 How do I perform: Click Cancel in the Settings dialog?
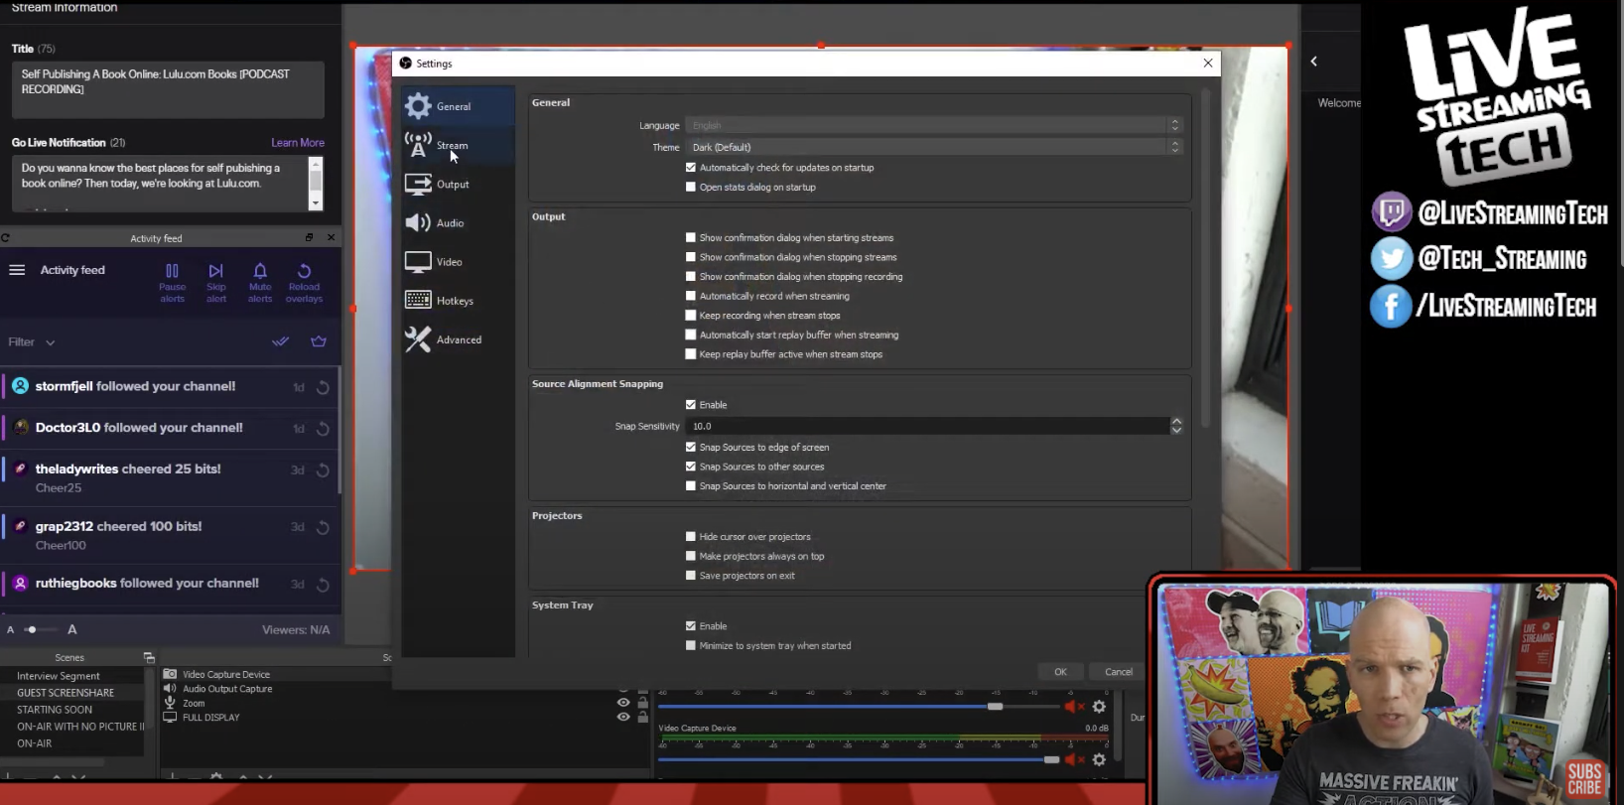coord(1119,672)
